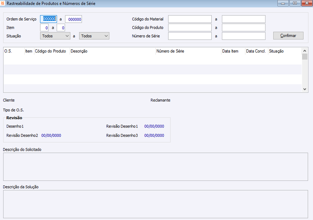Screen dimensions: 313x220
Task: Click the Descrição column header
Action: click(113, 51)
